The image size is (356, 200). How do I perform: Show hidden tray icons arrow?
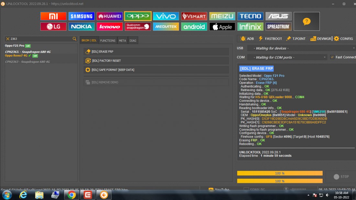click(x=308, y=195)
